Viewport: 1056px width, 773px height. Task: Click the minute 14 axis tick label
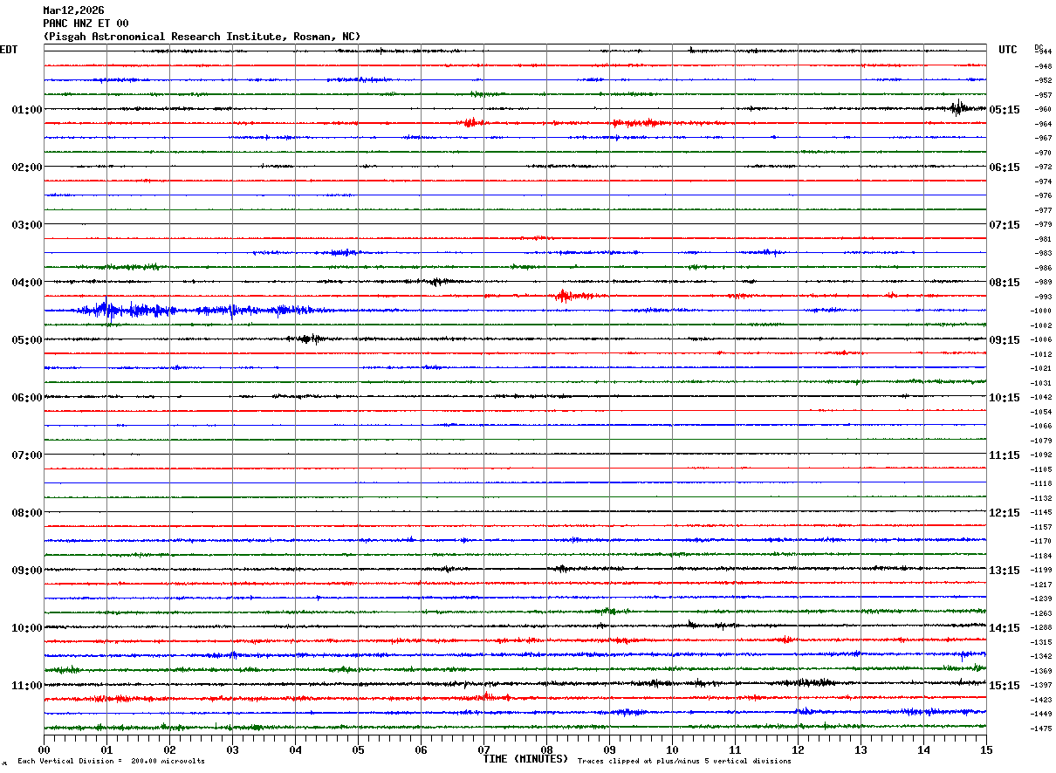pos(923,750)
